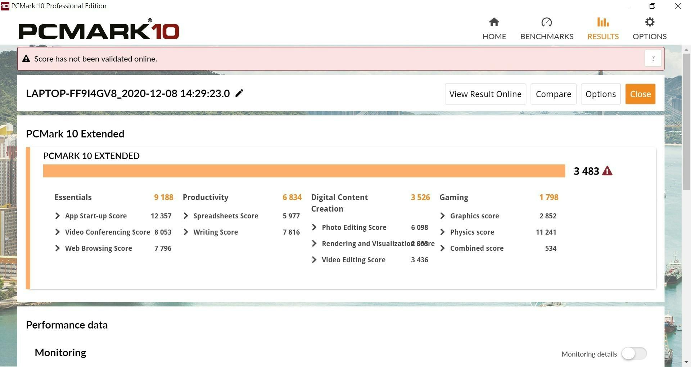Click the vertical scrollbar thumb
Image resolution: width=691 pixels, height=367 pixels.
pos(686,122)
